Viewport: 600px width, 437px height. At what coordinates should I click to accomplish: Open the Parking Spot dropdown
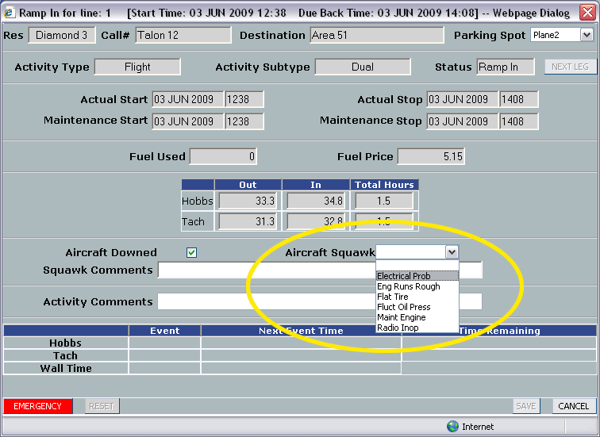(x=587, y=35)
